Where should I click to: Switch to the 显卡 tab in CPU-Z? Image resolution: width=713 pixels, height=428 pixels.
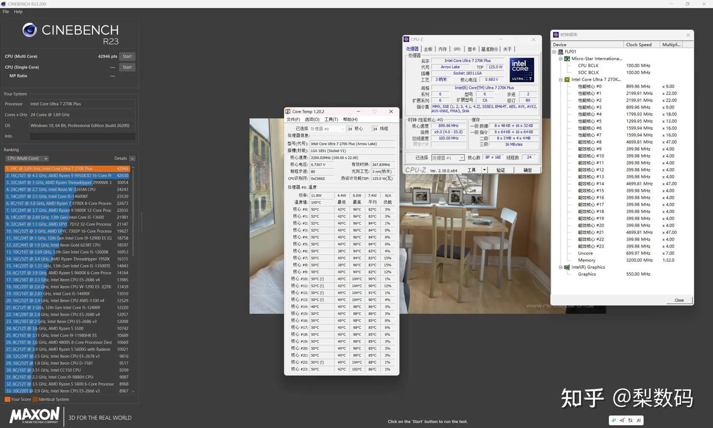(472, 49)
